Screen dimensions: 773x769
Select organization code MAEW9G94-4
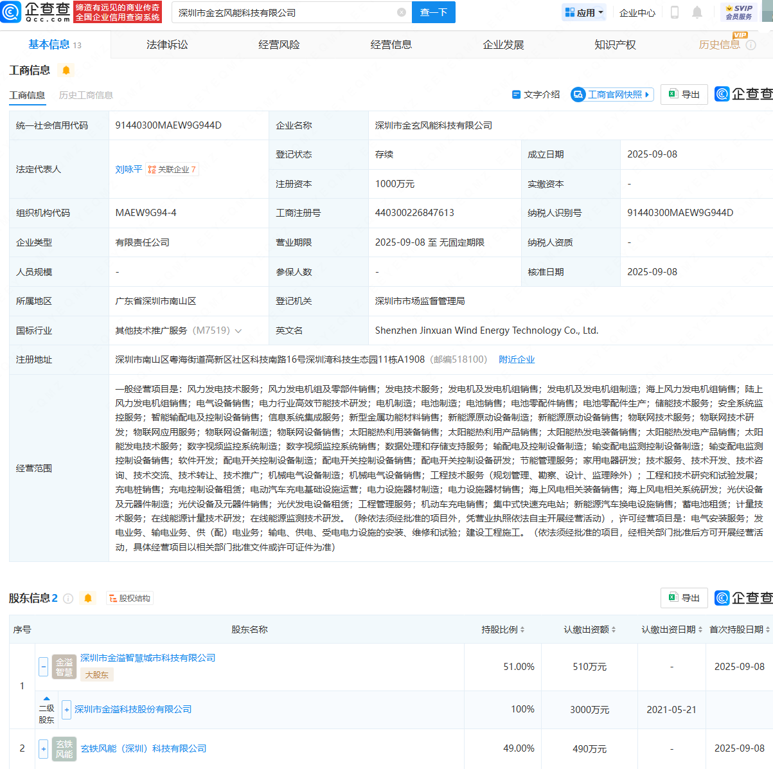pos(146,213)
